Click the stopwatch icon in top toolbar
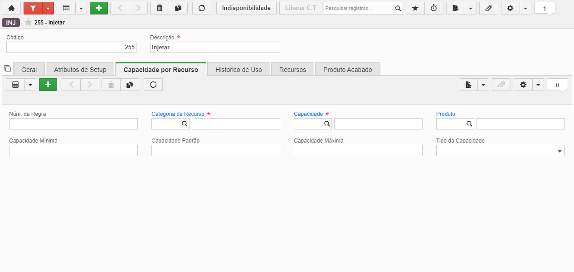574x272 pixels. pyautogui.click(x=434, y=8)
